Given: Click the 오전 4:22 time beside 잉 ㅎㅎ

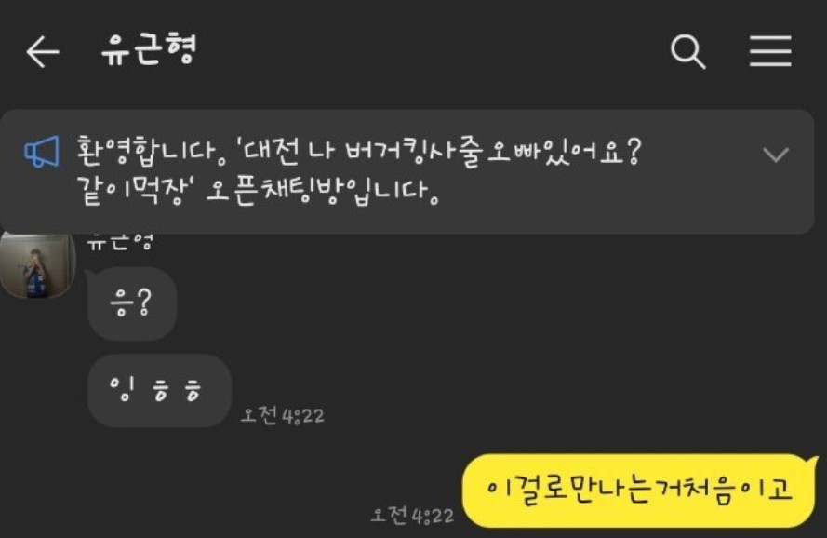Looking at the screenshot, I should pyautogui.click(x=282, y=415).
